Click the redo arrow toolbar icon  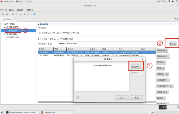(16, 14)
